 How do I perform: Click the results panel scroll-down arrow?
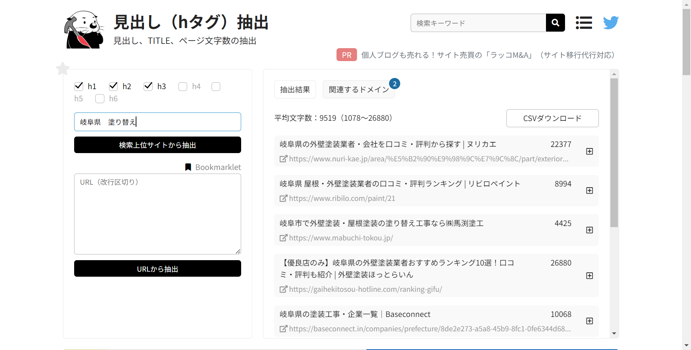tap(614, 333)
